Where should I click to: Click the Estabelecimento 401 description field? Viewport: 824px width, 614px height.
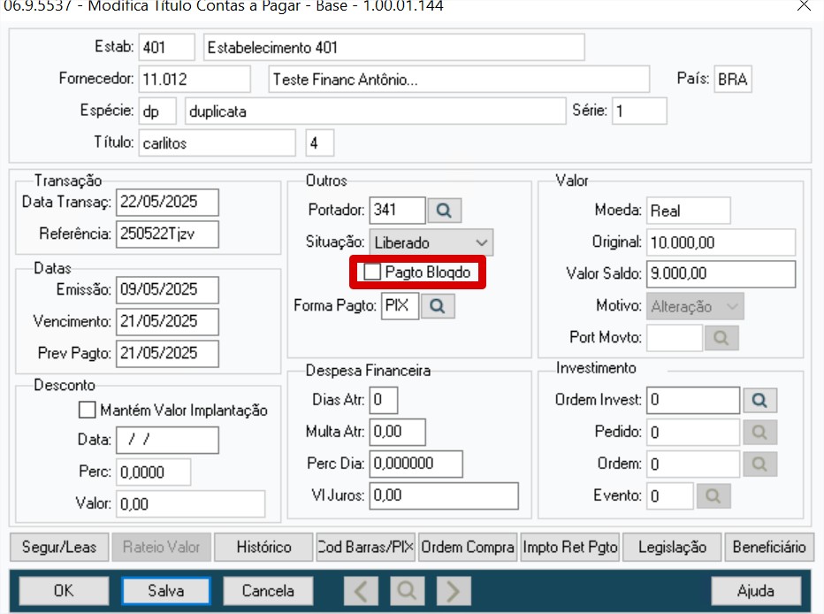point(394,47)
